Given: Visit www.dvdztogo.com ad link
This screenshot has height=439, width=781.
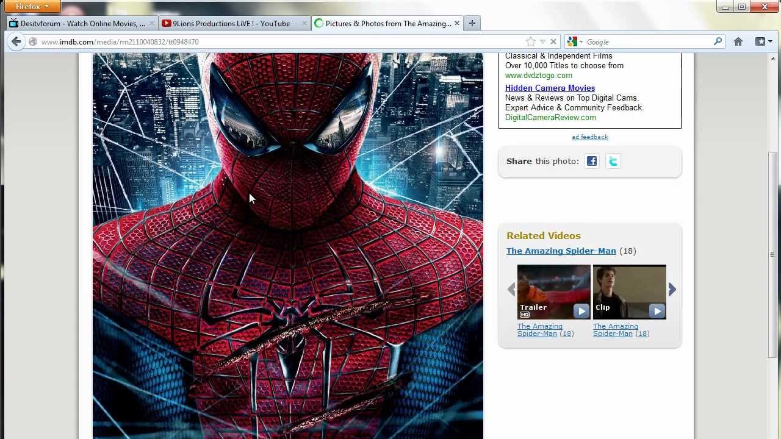Looking at the screenshot, I should [x=539, y=76].
